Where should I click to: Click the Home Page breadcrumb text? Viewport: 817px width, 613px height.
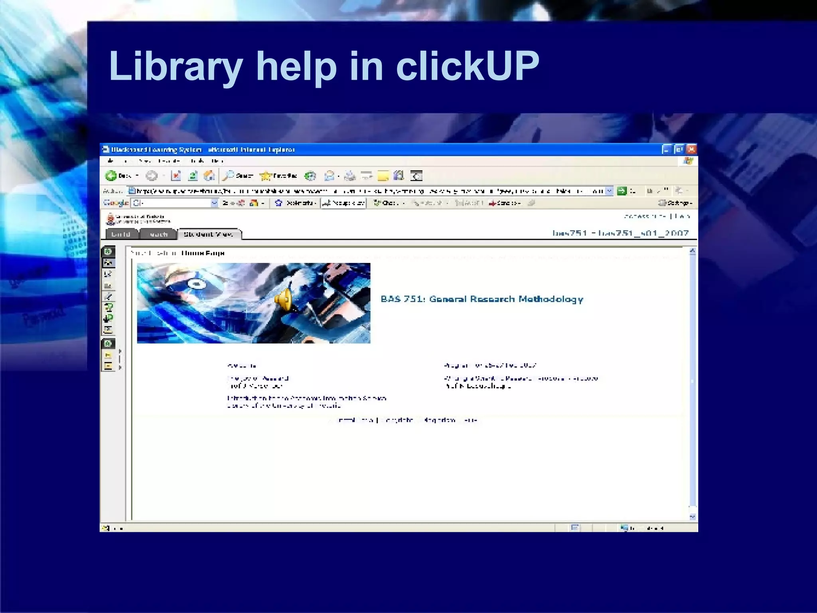point(203,253)
